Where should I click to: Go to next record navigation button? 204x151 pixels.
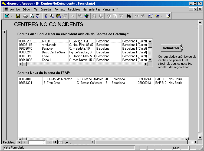tap(49, 142)
